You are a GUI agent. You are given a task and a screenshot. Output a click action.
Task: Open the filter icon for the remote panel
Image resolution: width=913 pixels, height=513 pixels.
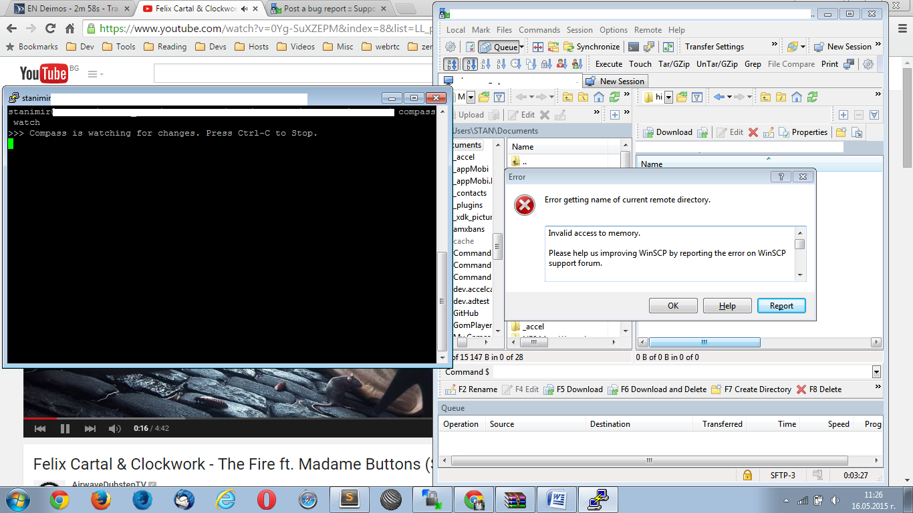pos(697,98)
